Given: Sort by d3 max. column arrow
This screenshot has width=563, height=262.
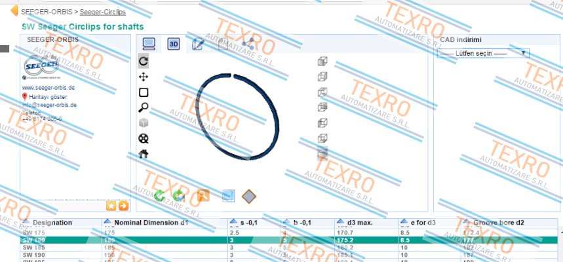Looking at the screenshot, I should pyautogui.click(x=341, y=222).
